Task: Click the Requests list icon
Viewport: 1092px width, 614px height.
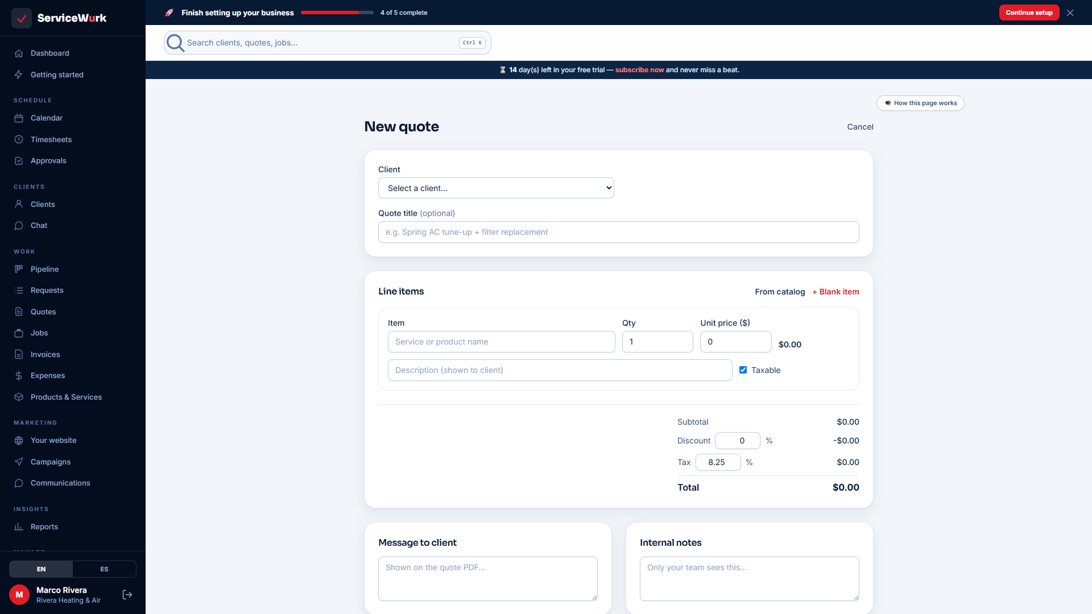Action: point(19,291)
